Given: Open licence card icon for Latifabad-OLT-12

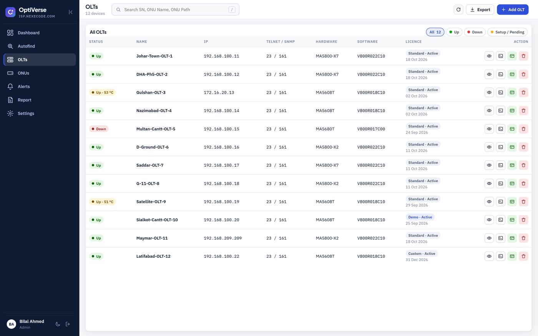Looking at the screenshot, I should (512, 256).
